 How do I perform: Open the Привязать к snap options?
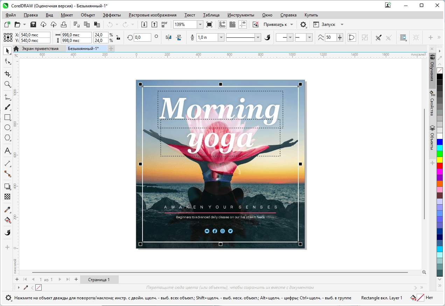pos(275,24)
